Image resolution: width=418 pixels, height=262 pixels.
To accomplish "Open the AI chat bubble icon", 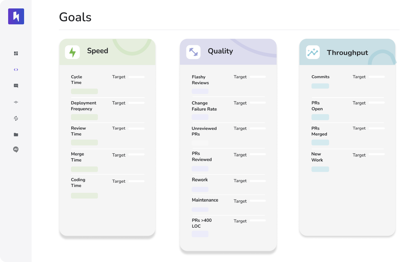I will (x=16, y=150).
